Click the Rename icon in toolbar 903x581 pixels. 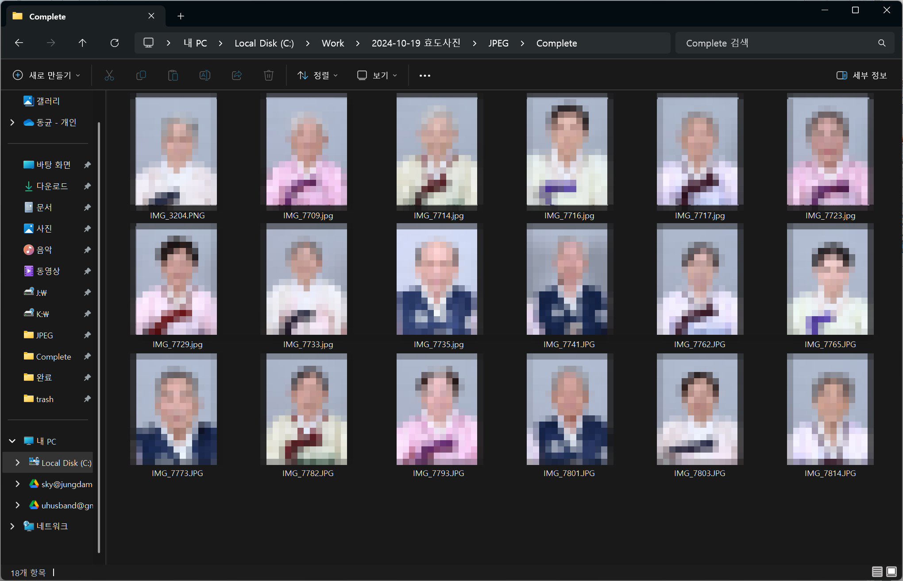205,75
